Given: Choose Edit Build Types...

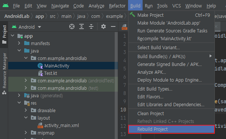Looking at the screenshot, I should click(x=171, y=89).
